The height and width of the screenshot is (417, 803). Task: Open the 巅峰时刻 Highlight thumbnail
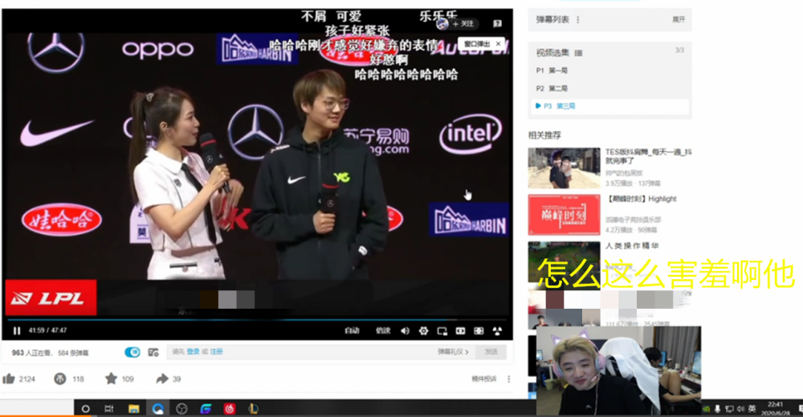(564, 215)
